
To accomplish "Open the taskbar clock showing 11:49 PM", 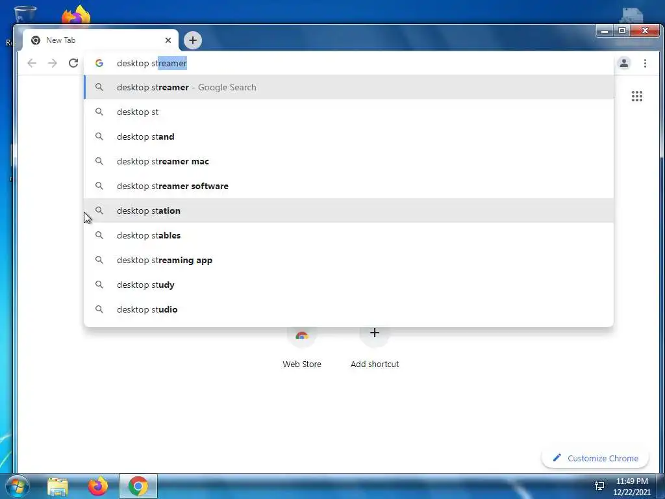I will click(632, 487).
